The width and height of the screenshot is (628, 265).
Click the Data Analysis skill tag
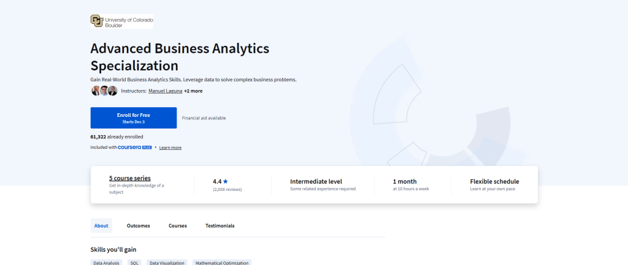click(106, 263)
